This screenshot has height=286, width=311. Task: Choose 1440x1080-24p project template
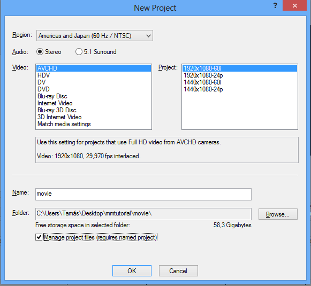point(240,89)
